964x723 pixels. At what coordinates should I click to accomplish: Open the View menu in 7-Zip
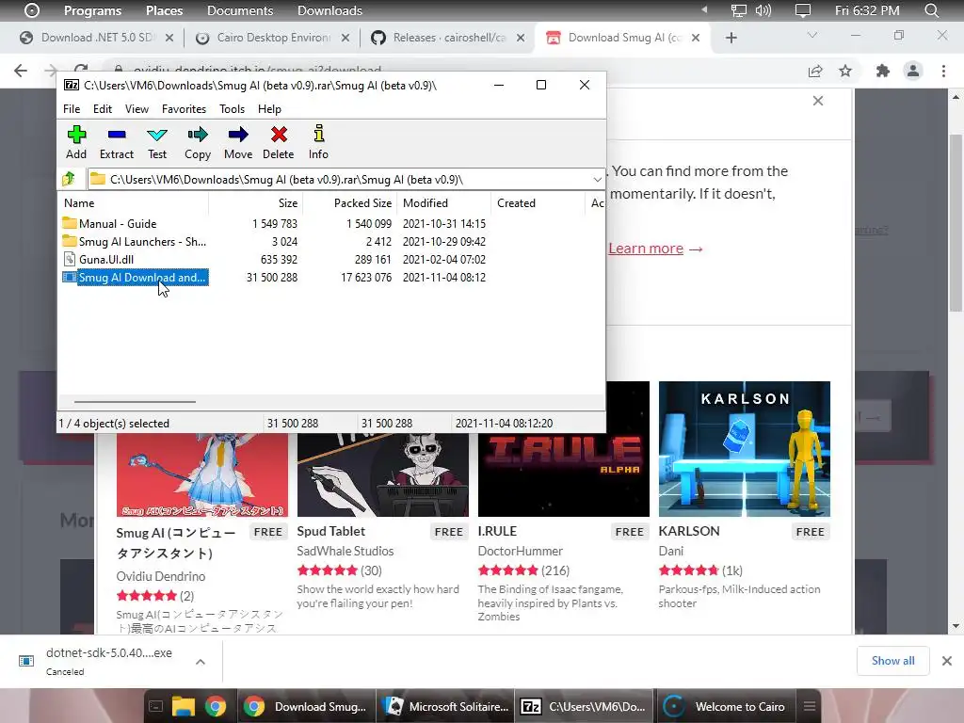(137, 109)
